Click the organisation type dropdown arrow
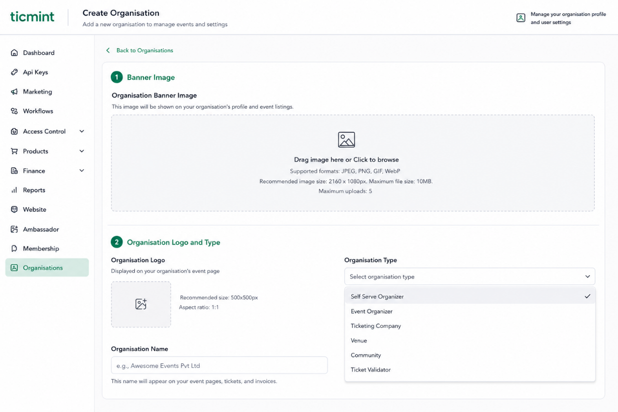 [587, 277]
